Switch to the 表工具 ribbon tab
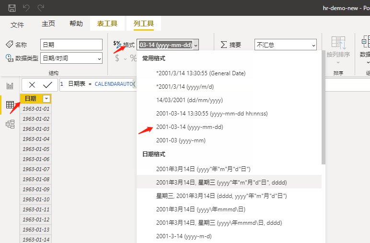Image resolution: width=370 pixels, height=243 pixels. coord(107,23)
